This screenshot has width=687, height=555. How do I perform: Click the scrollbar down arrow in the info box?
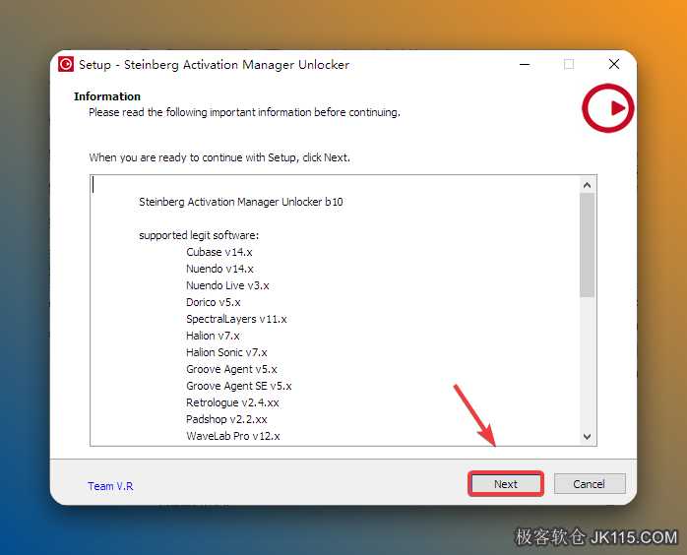tap(588, 436)
